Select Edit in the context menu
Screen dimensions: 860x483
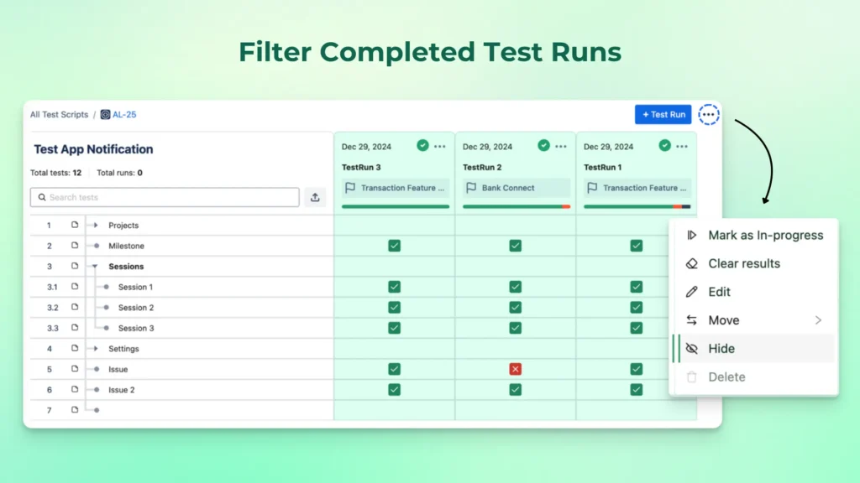[x=754, y=292]
